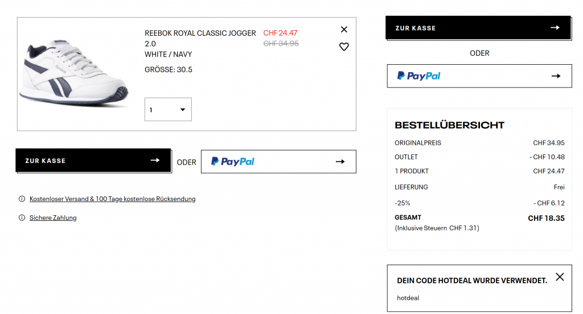Click arrow icon on sidebar PayPal button
The width and height of the screenshot is (583, 314).
tap(556, 76)
